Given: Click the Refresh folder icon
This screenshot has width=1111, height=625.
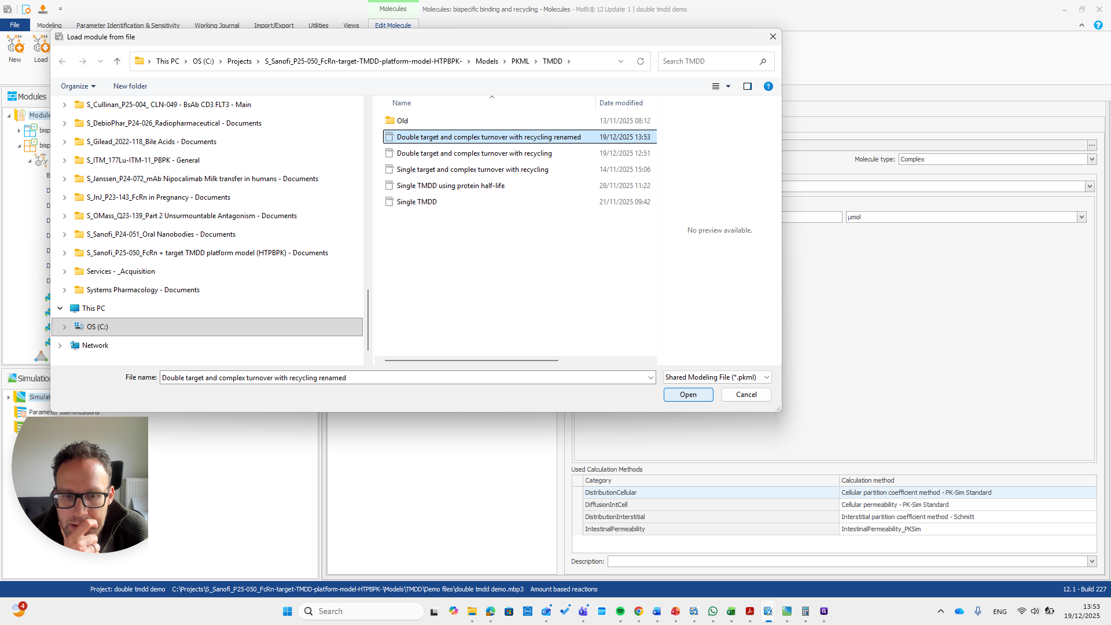Looking at the screenshot, I should point(640,61).
